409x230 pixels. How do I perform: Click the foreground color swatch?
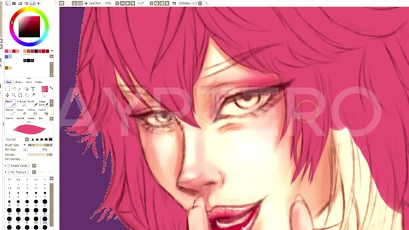point(45,89)
